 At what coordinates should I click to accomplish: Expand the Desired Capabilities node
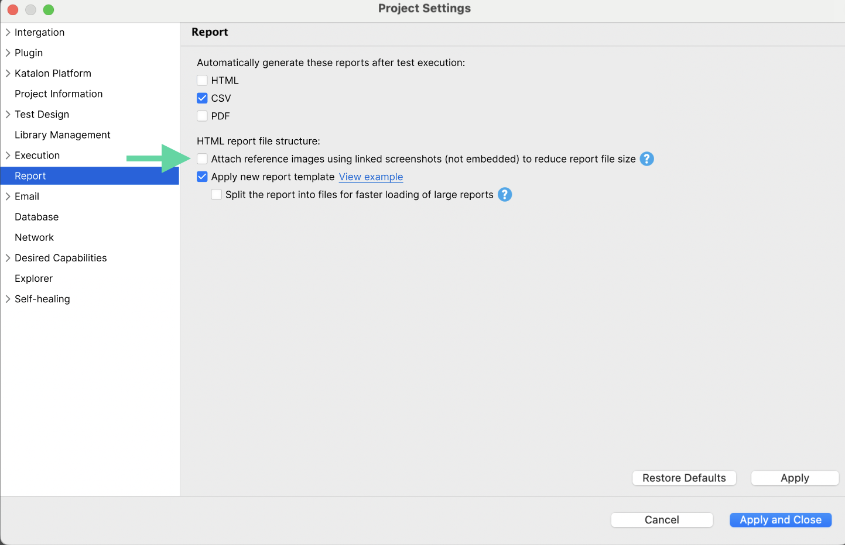click(8, 258)
